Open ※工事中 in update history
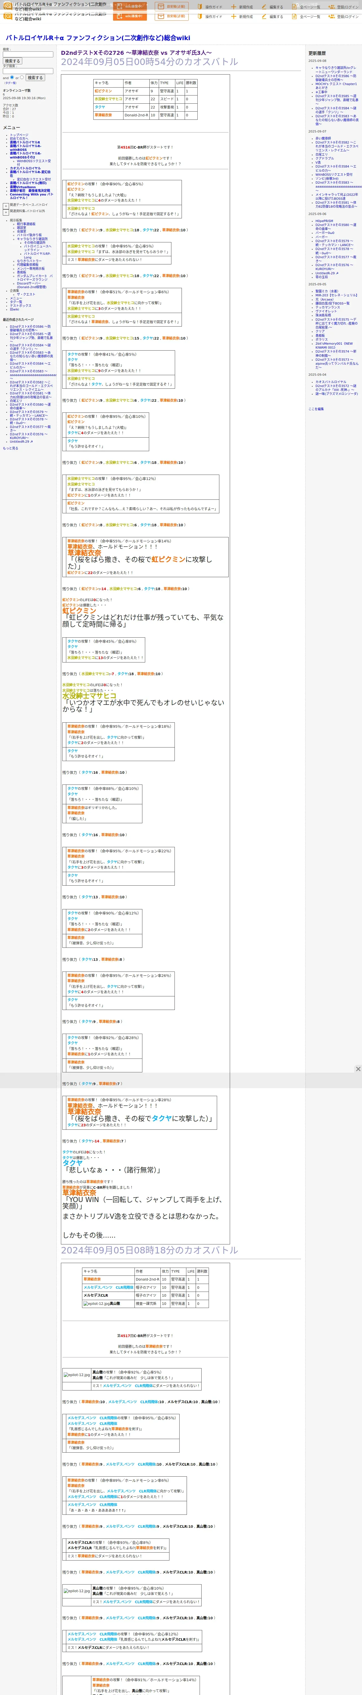Viewport: 362px width, 1695px height. click(321, 92)
